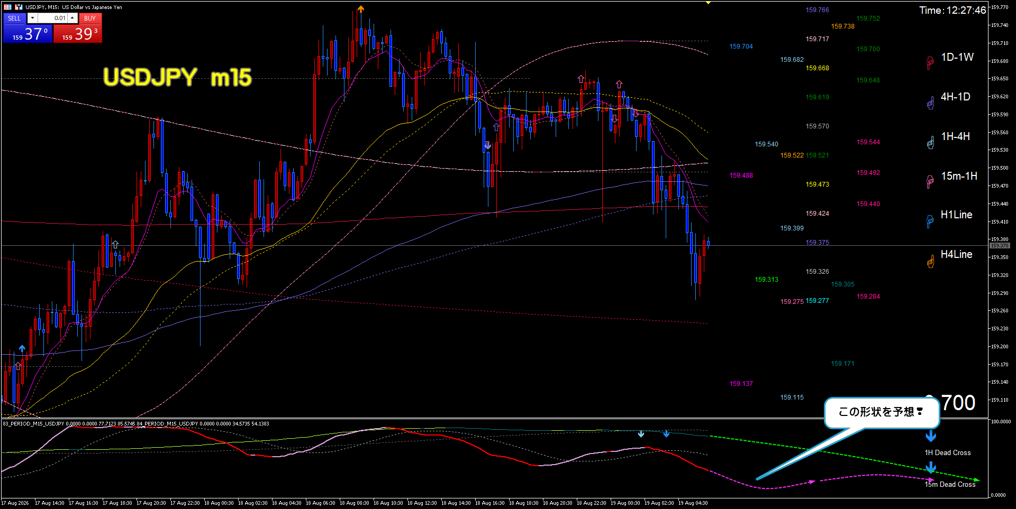Image resolution: width=1016 pixels, height=509 pixels.
Task: Increase the lot volume with up arrow
Action: pyautogui.click(x=72, y=18)
